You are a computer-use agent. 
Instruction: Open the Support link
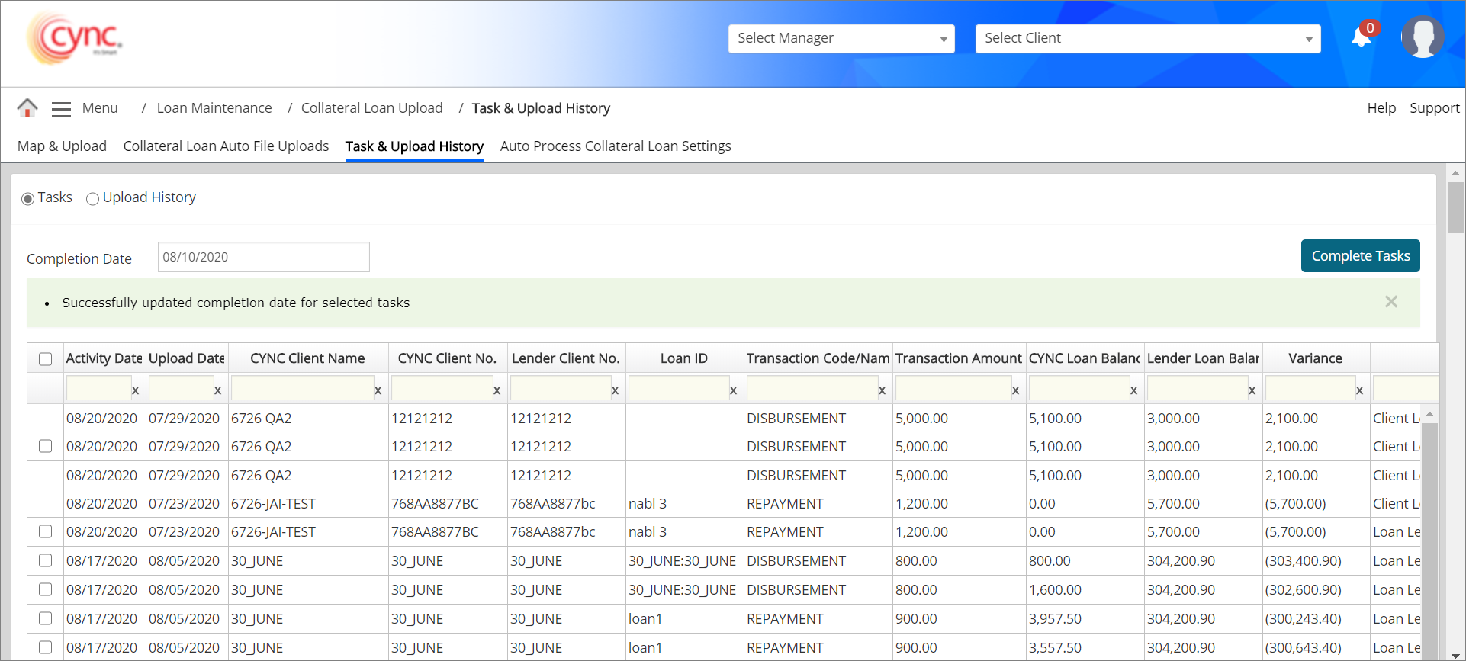click(x=1434, y=108)
